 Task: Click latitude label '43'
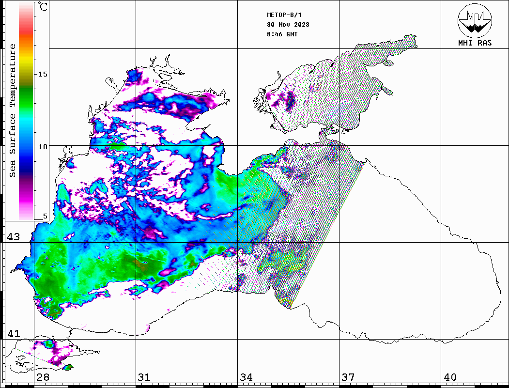click(x=13, y=237)
